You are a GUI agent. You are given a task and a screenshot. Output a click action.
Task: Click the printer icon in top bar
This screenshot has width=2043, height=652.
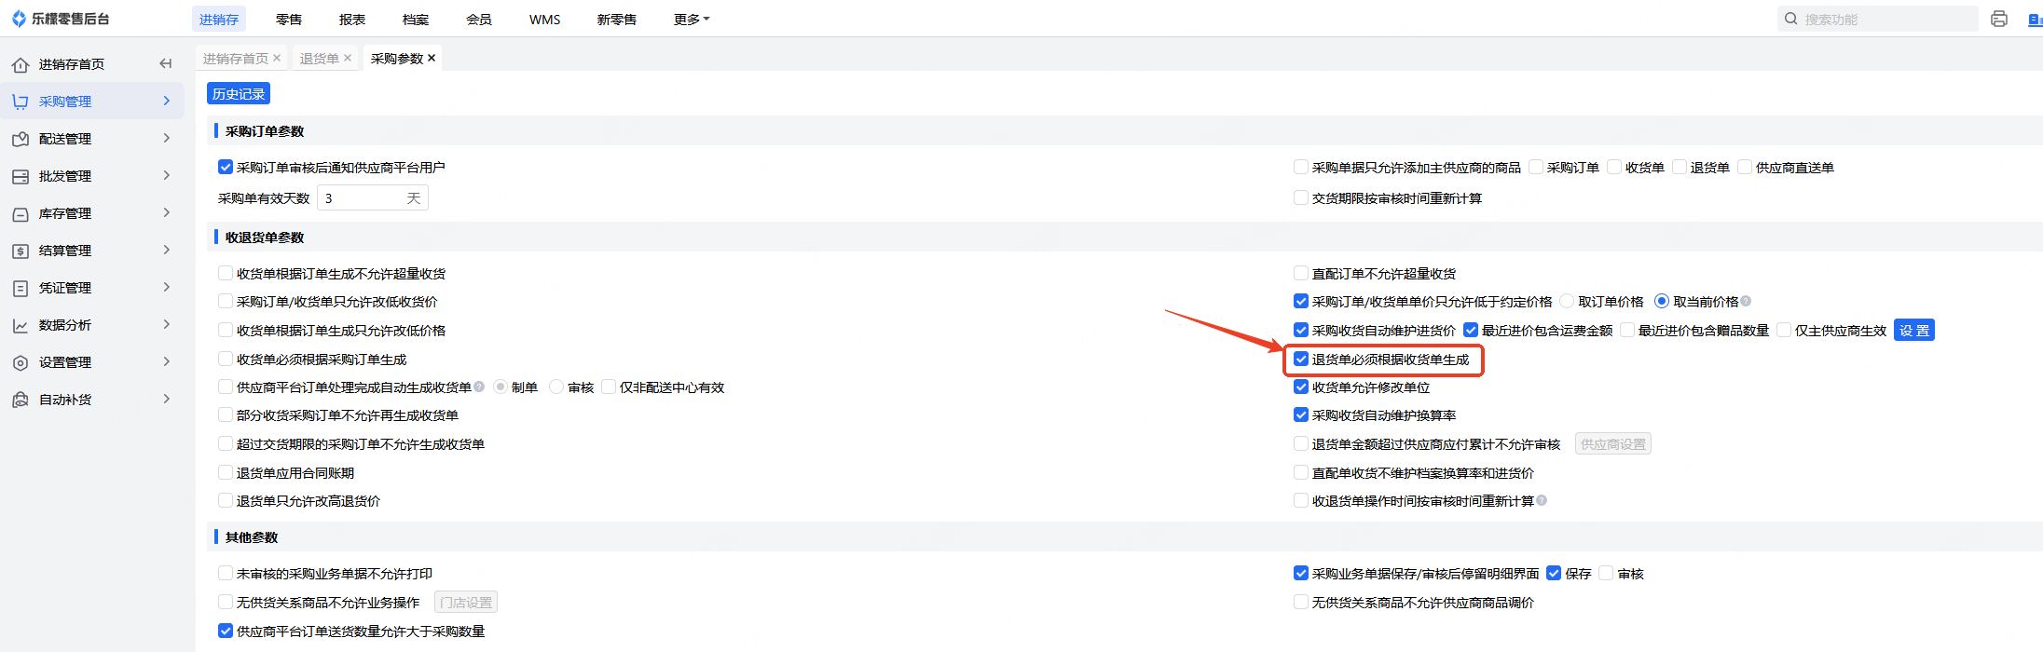coord(1999,19)
